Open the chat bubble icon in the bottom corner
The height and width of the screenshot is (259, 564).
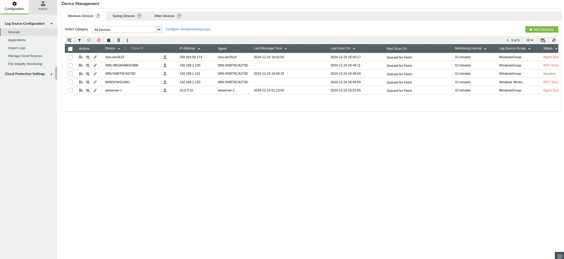(560, 256)
